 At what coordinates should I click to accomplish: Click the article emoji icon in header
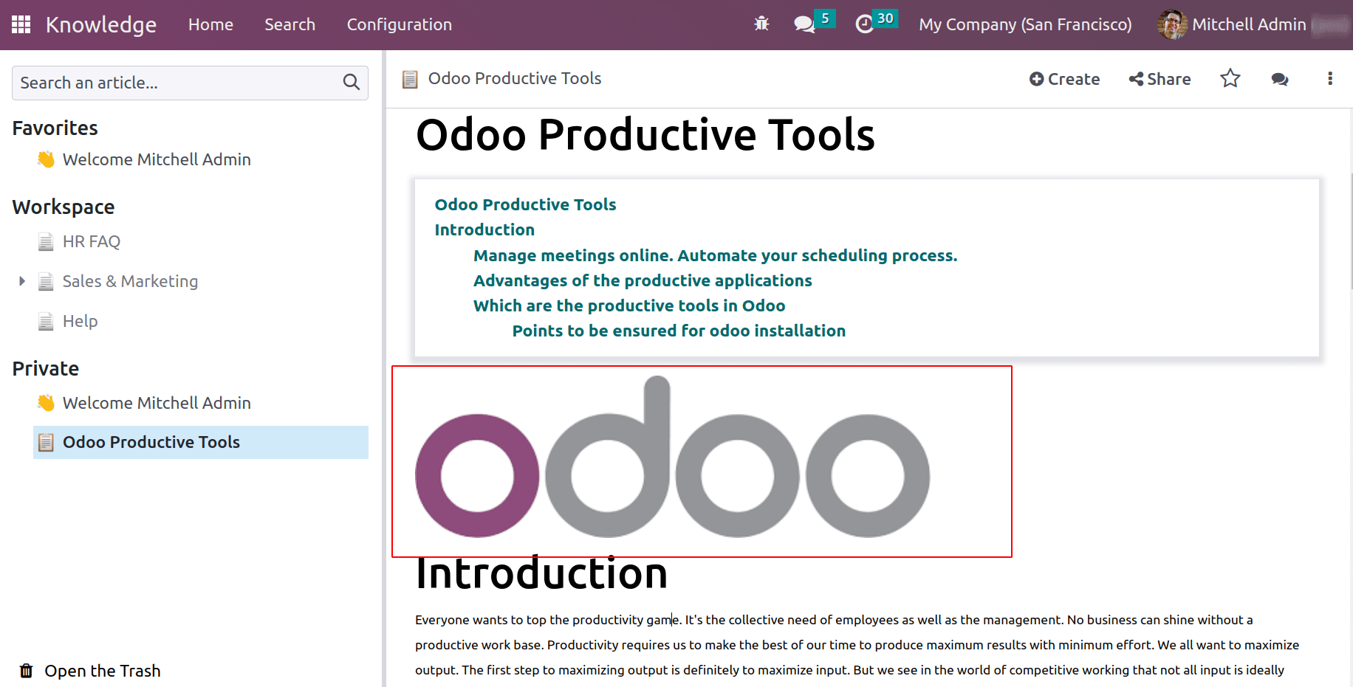(410, 79)
